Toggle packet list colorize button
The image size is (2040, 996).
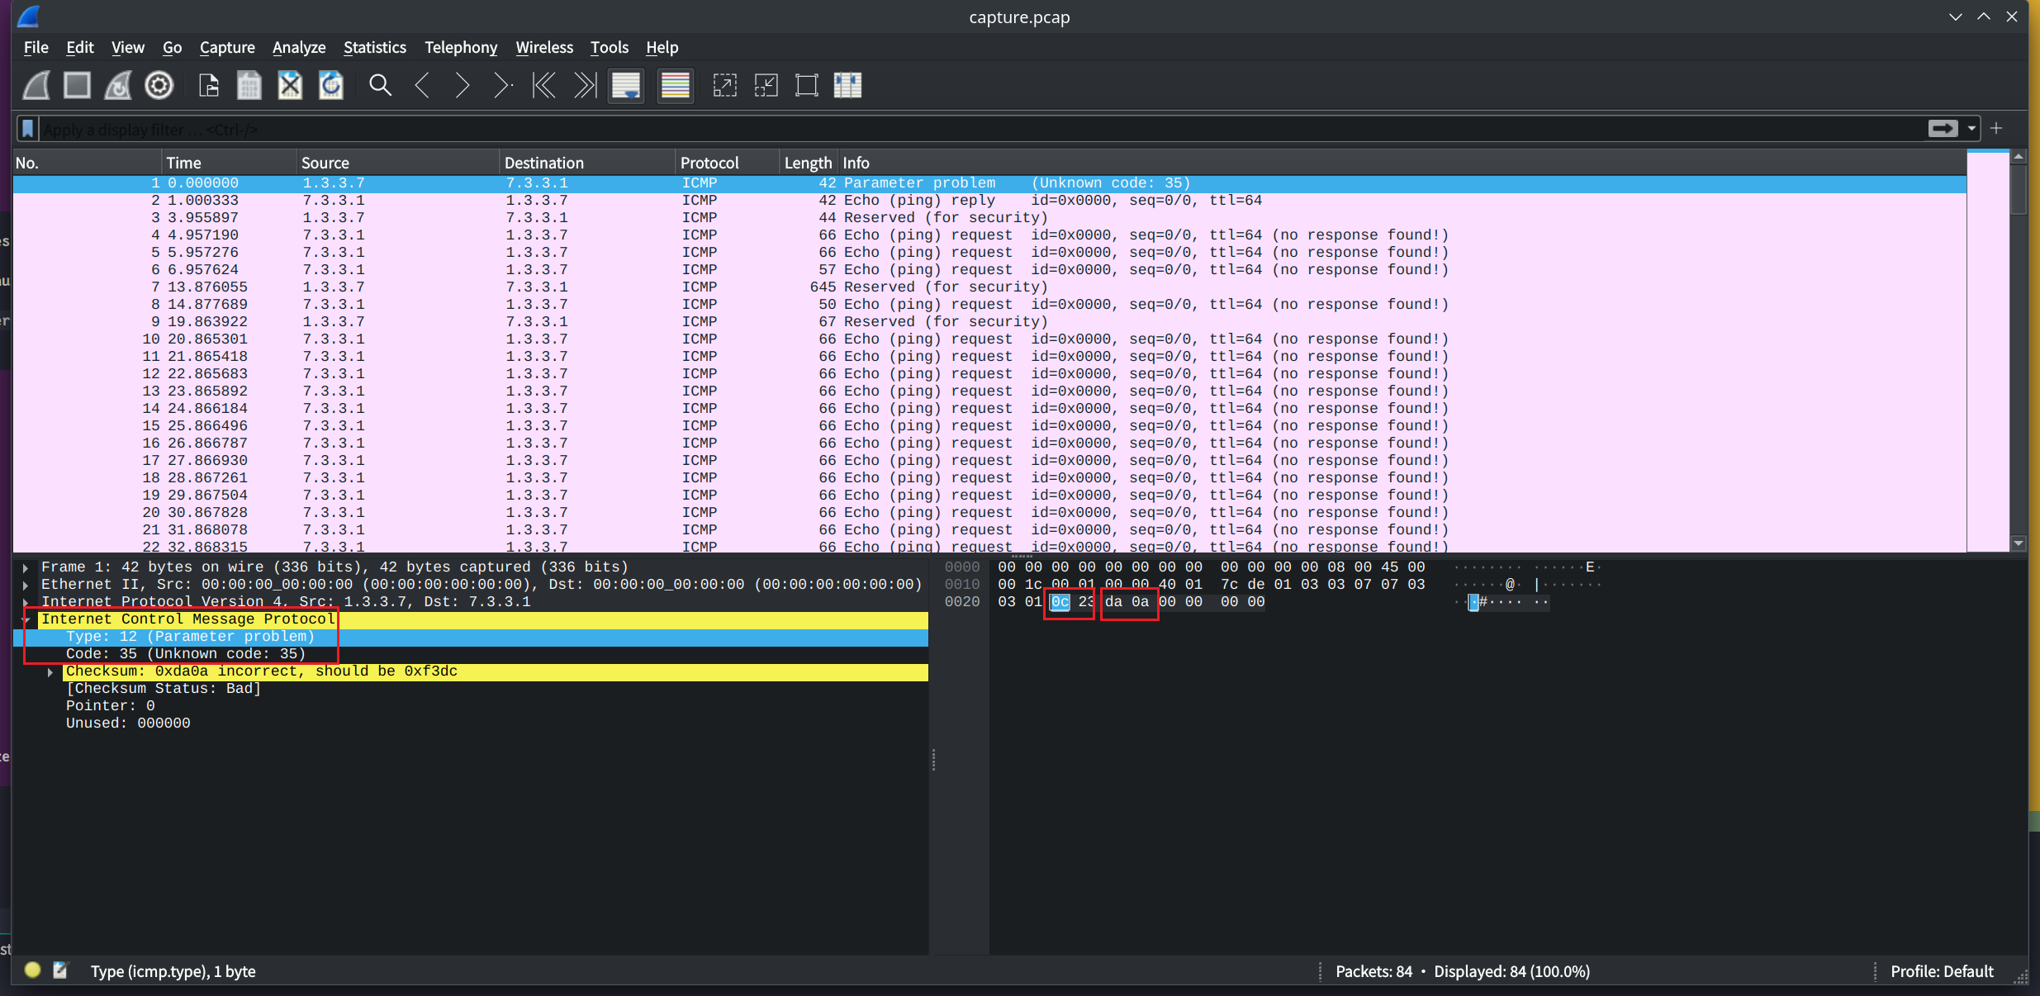coord(675,85)
